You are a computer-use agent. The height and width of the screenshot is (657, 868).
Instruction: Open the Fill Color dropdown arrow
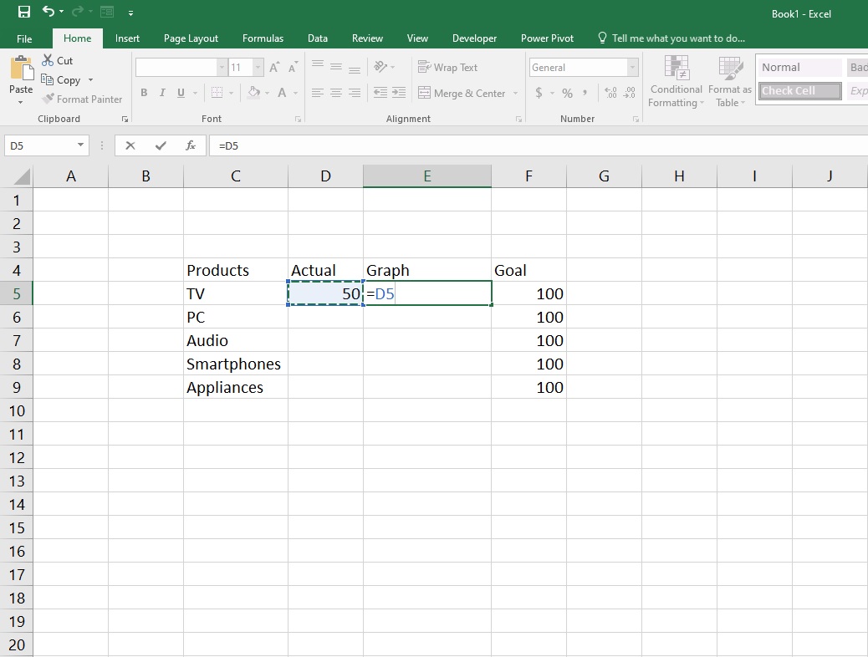268,93
